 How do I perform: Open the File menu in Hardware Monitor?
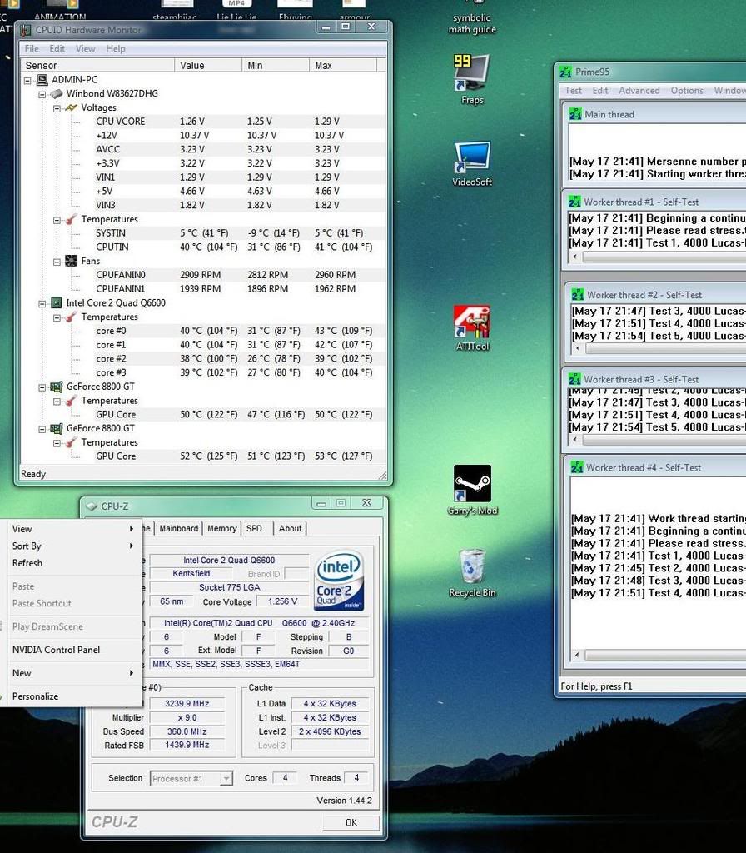32,49
